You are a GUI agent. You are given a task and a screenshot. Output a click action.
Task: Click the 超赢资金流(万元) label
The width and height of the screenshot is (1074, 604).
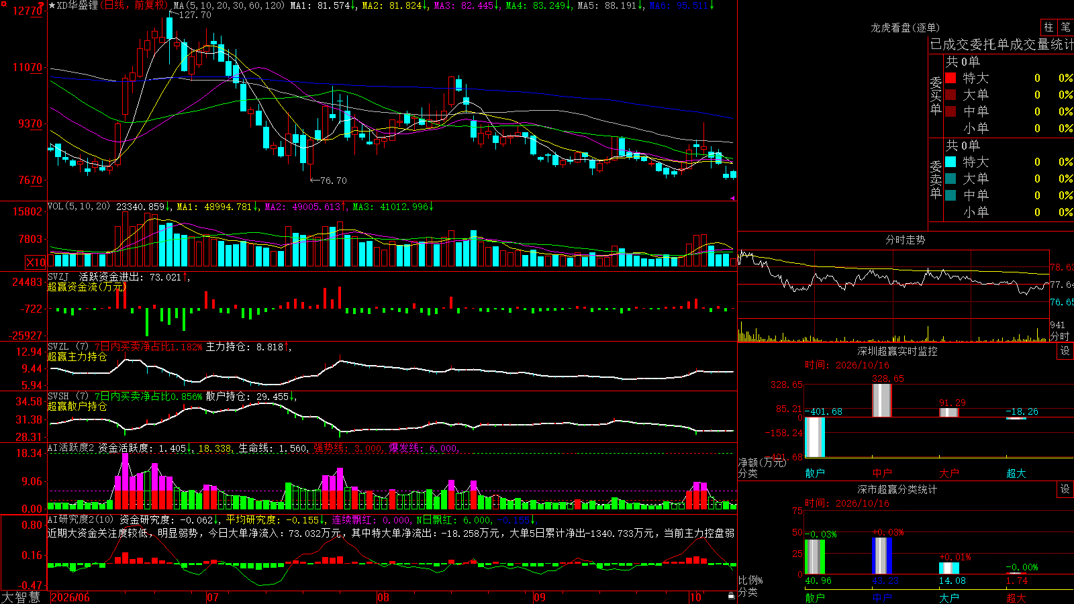point(87,287)
